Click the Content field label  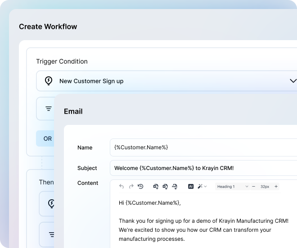(x=88, y=183)
